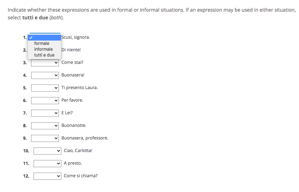Open the dropdown for "A presto."
This screenshot has height=192, width=299.
pos(47,163)
